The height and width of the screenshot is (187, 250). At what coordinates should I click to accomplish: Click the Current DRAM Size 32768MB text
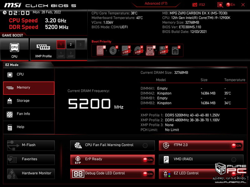[x=164, y=73]
